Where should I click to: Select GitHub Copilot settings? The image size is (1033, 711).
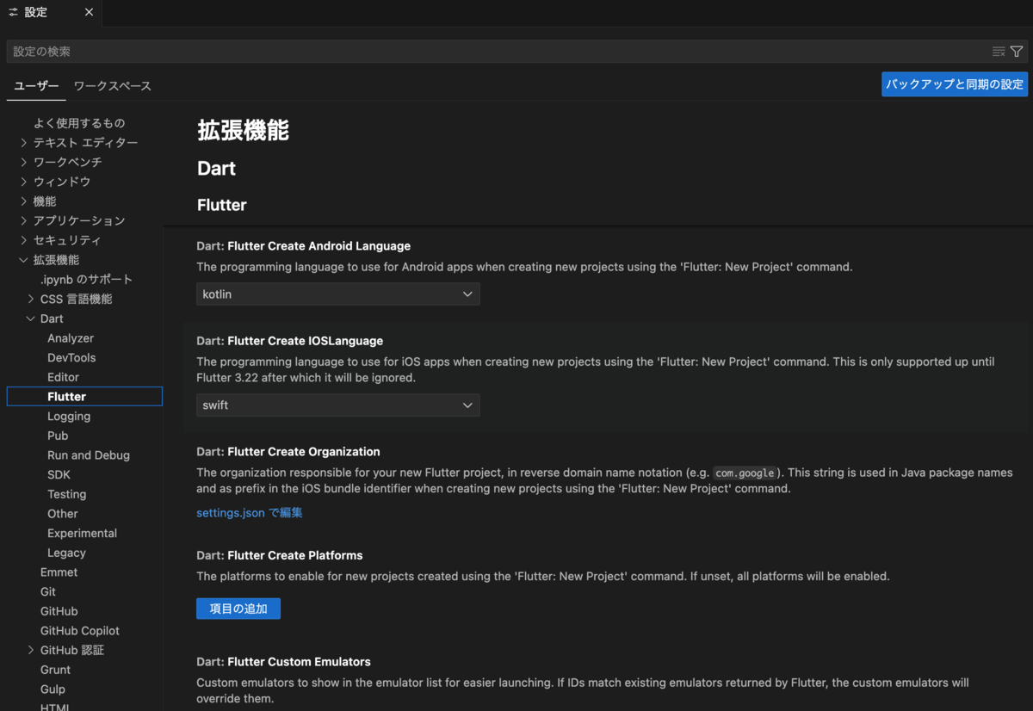pyautogui.click(x=80, y=631)
